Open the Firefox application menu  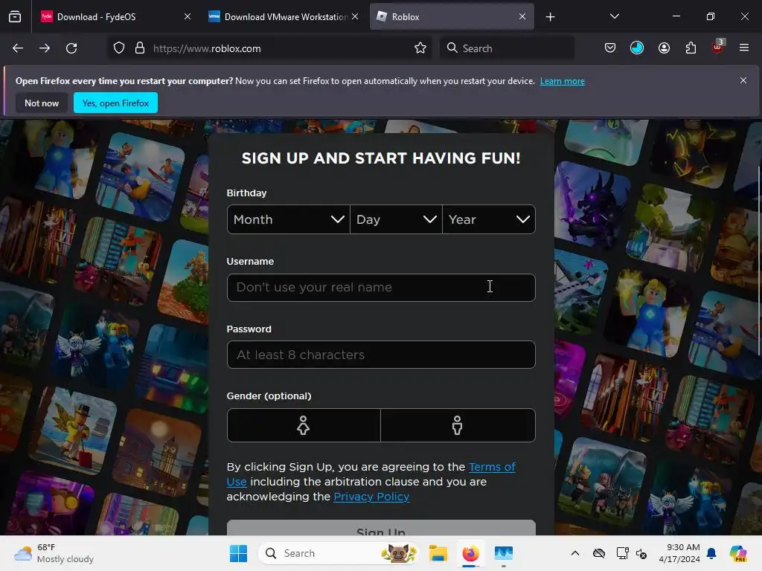743,48
